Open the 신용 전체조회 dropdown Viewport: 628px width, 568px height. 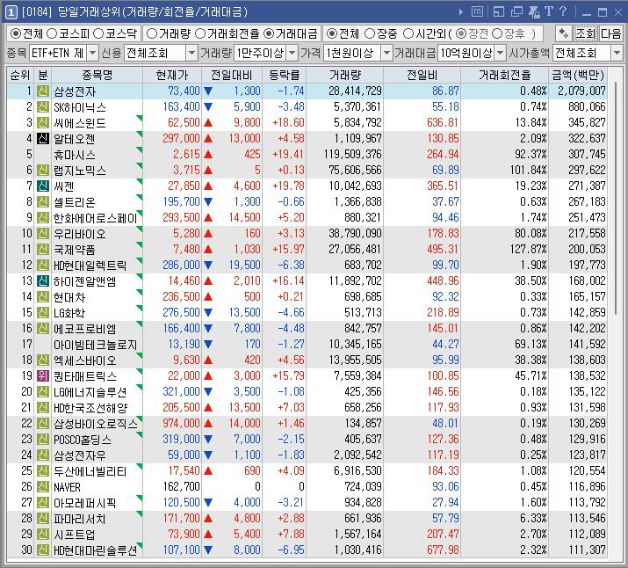pos(192,53)
